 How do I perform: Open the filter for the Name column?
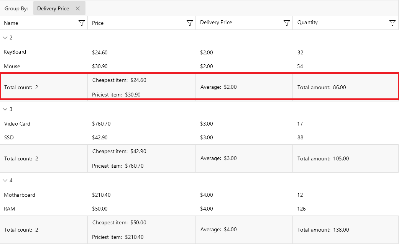(81, 23)
